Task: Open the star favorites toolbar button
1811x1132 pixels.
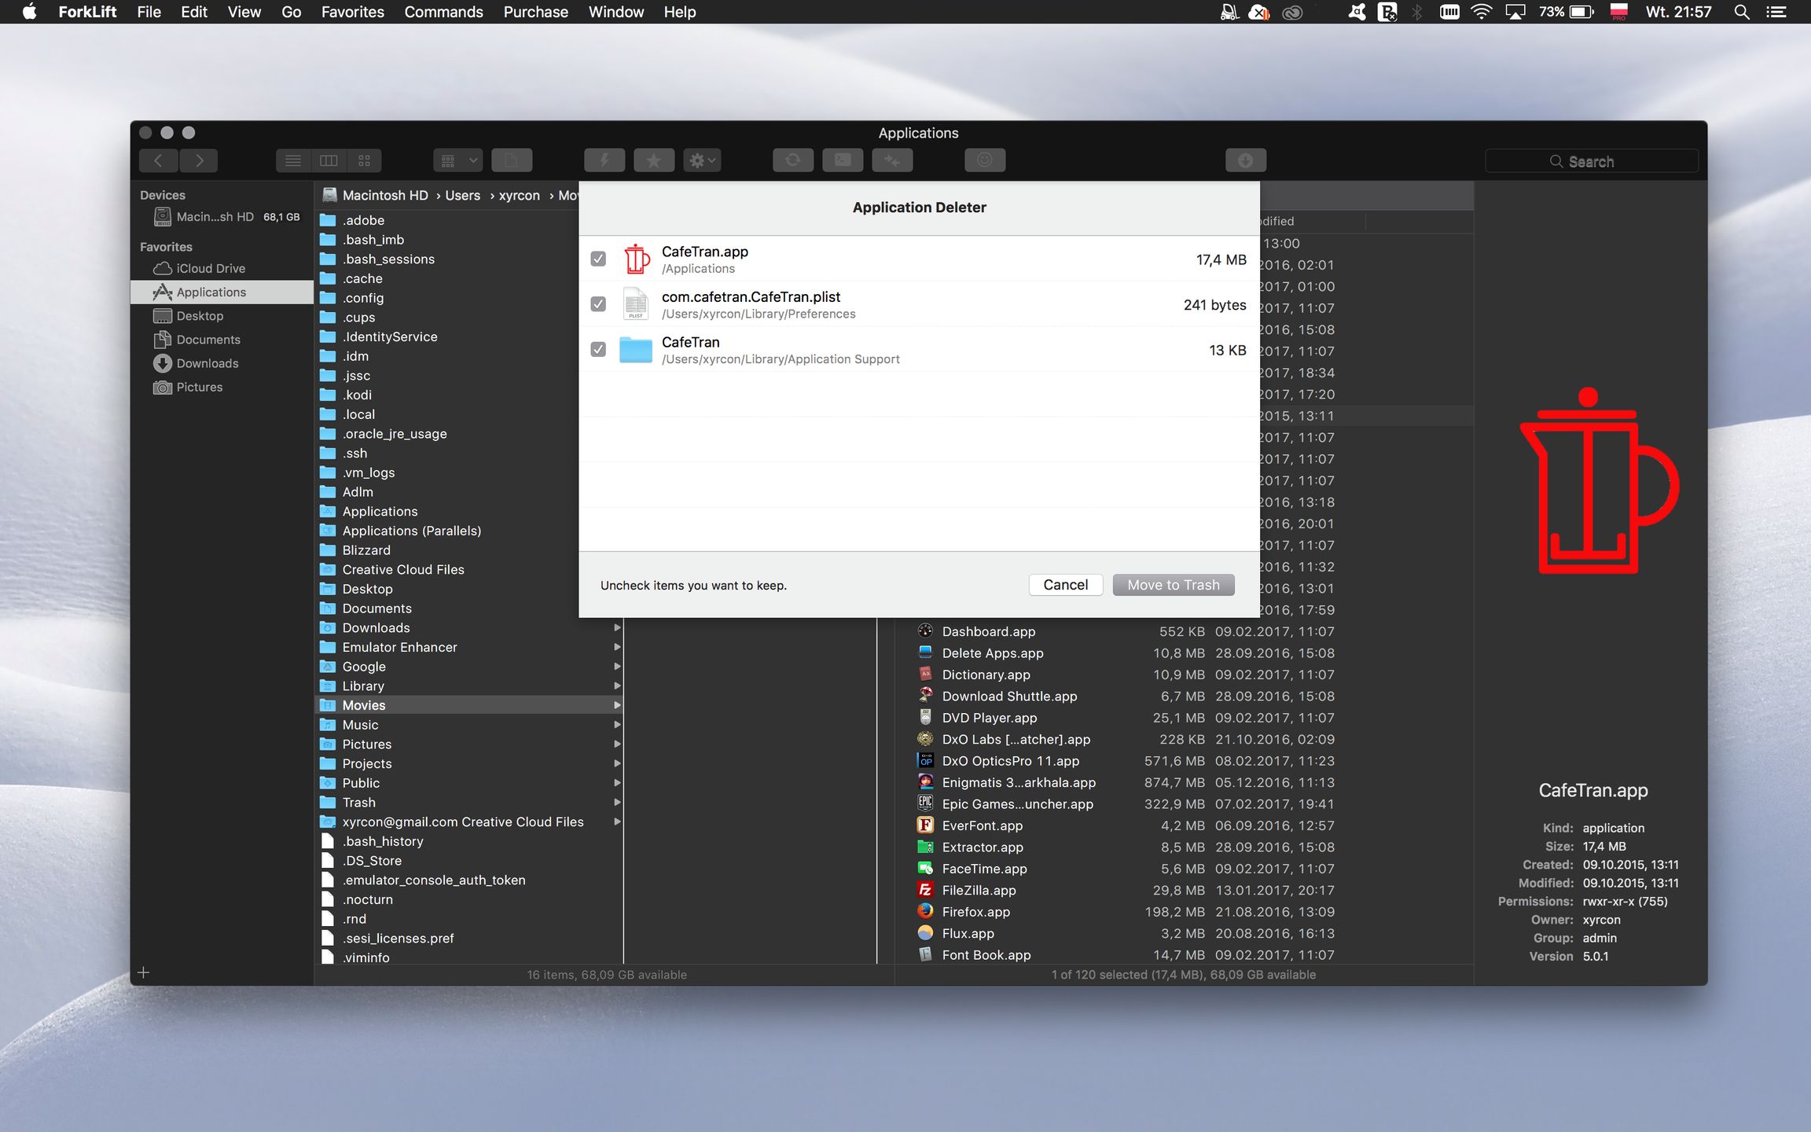Action: tap(653, 160)
